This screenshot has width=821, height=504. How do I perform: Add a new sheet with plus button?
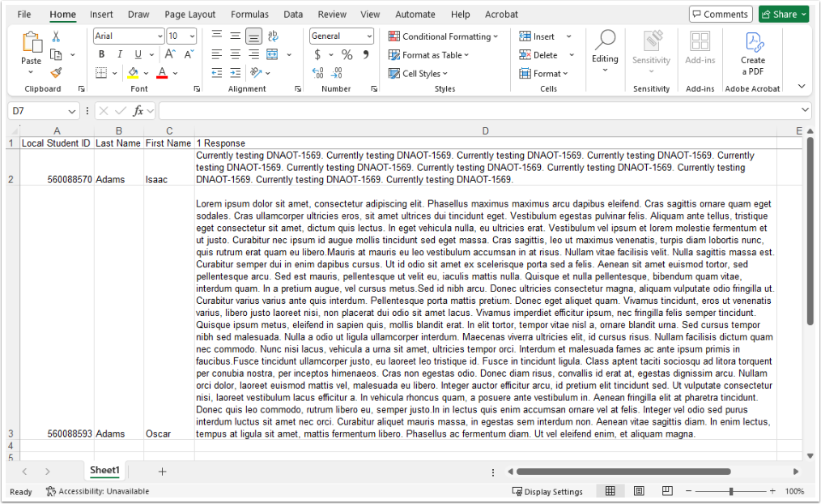[x=162, y=471]
